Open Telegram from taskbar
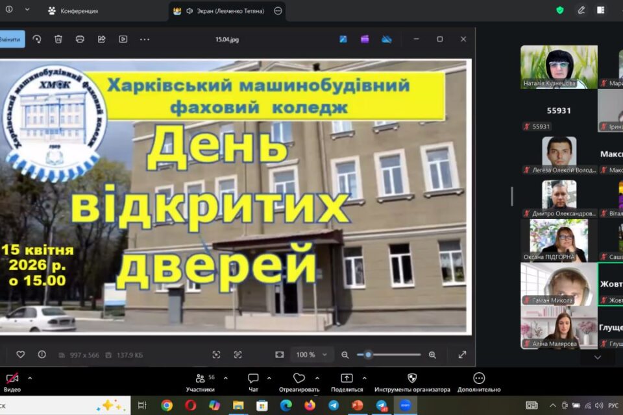The width and height of the screenshot is (623, 415). (334, 405)
